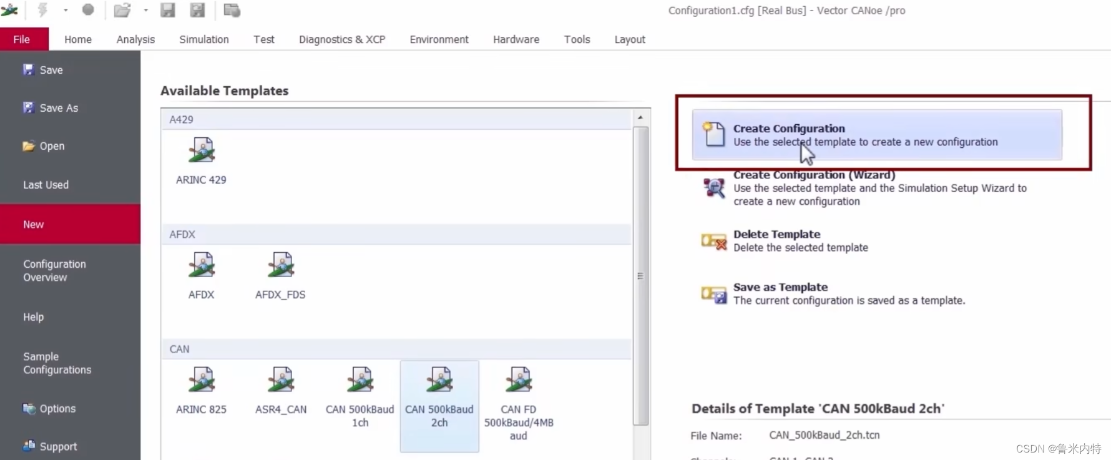Open the Test ribbon tab

(264, 39)
